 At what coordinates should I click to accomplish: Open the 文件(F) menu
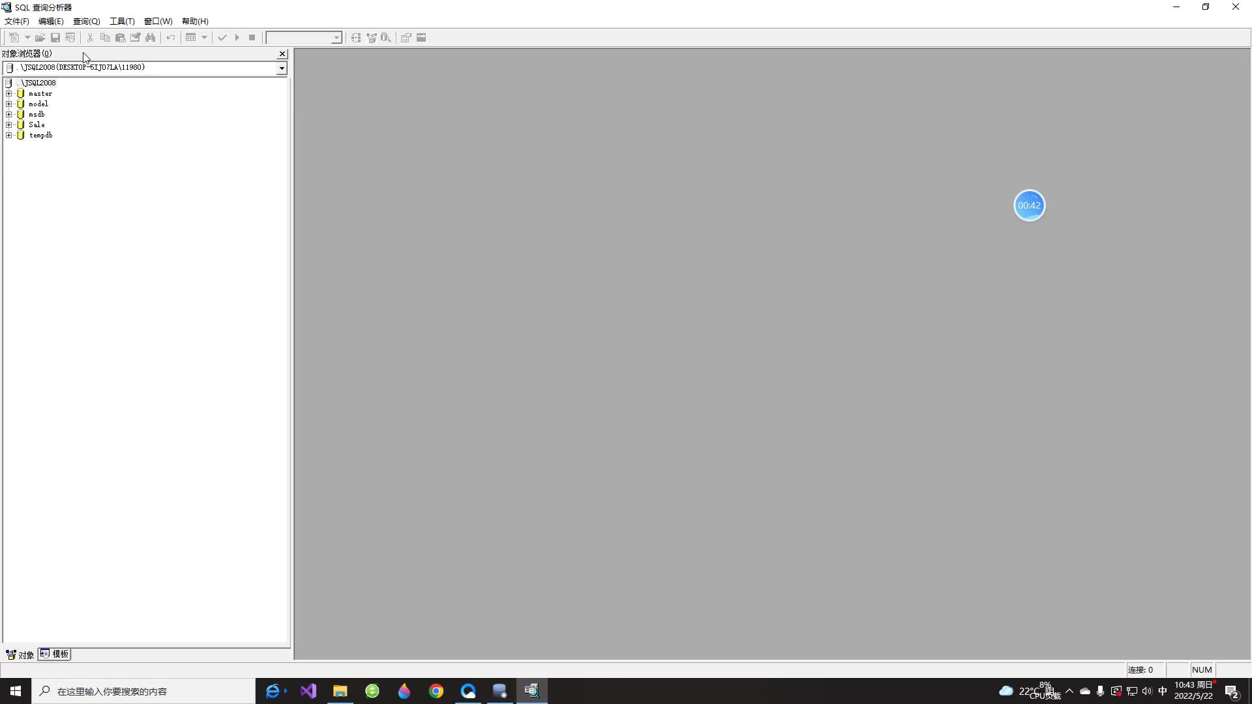click(x=17, y=22)
